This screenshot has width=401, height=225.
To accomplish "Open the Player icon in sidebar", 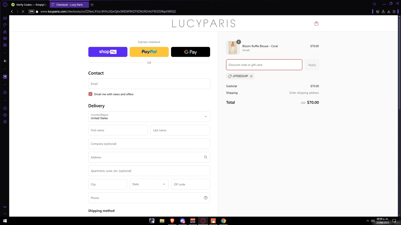I will (5, 93).
